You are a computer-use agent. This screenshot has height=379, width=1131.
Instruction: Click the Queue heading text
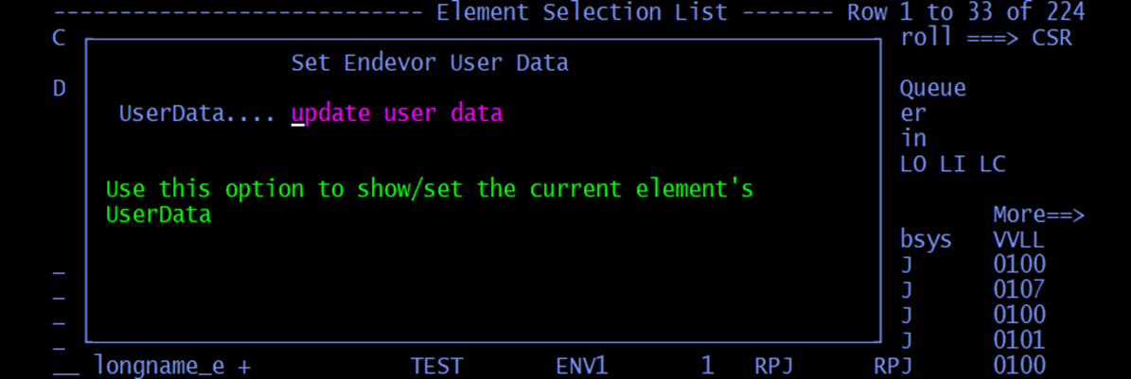coord(932,88)
